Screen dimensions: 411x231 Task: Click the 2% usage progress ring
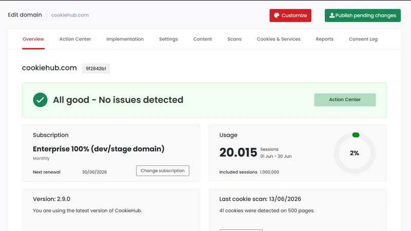pyautogui.click(x=354, y=153)
